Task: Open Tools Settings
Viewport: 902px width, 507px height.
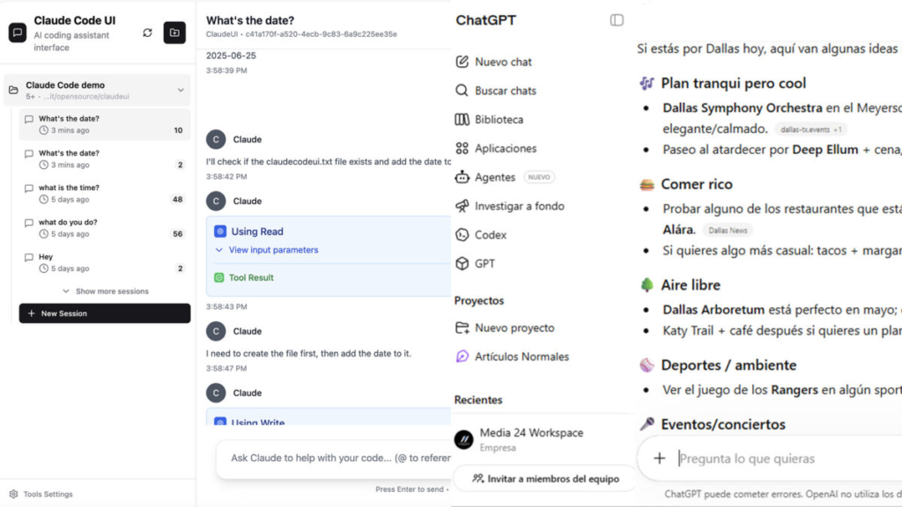Action: 41,494
